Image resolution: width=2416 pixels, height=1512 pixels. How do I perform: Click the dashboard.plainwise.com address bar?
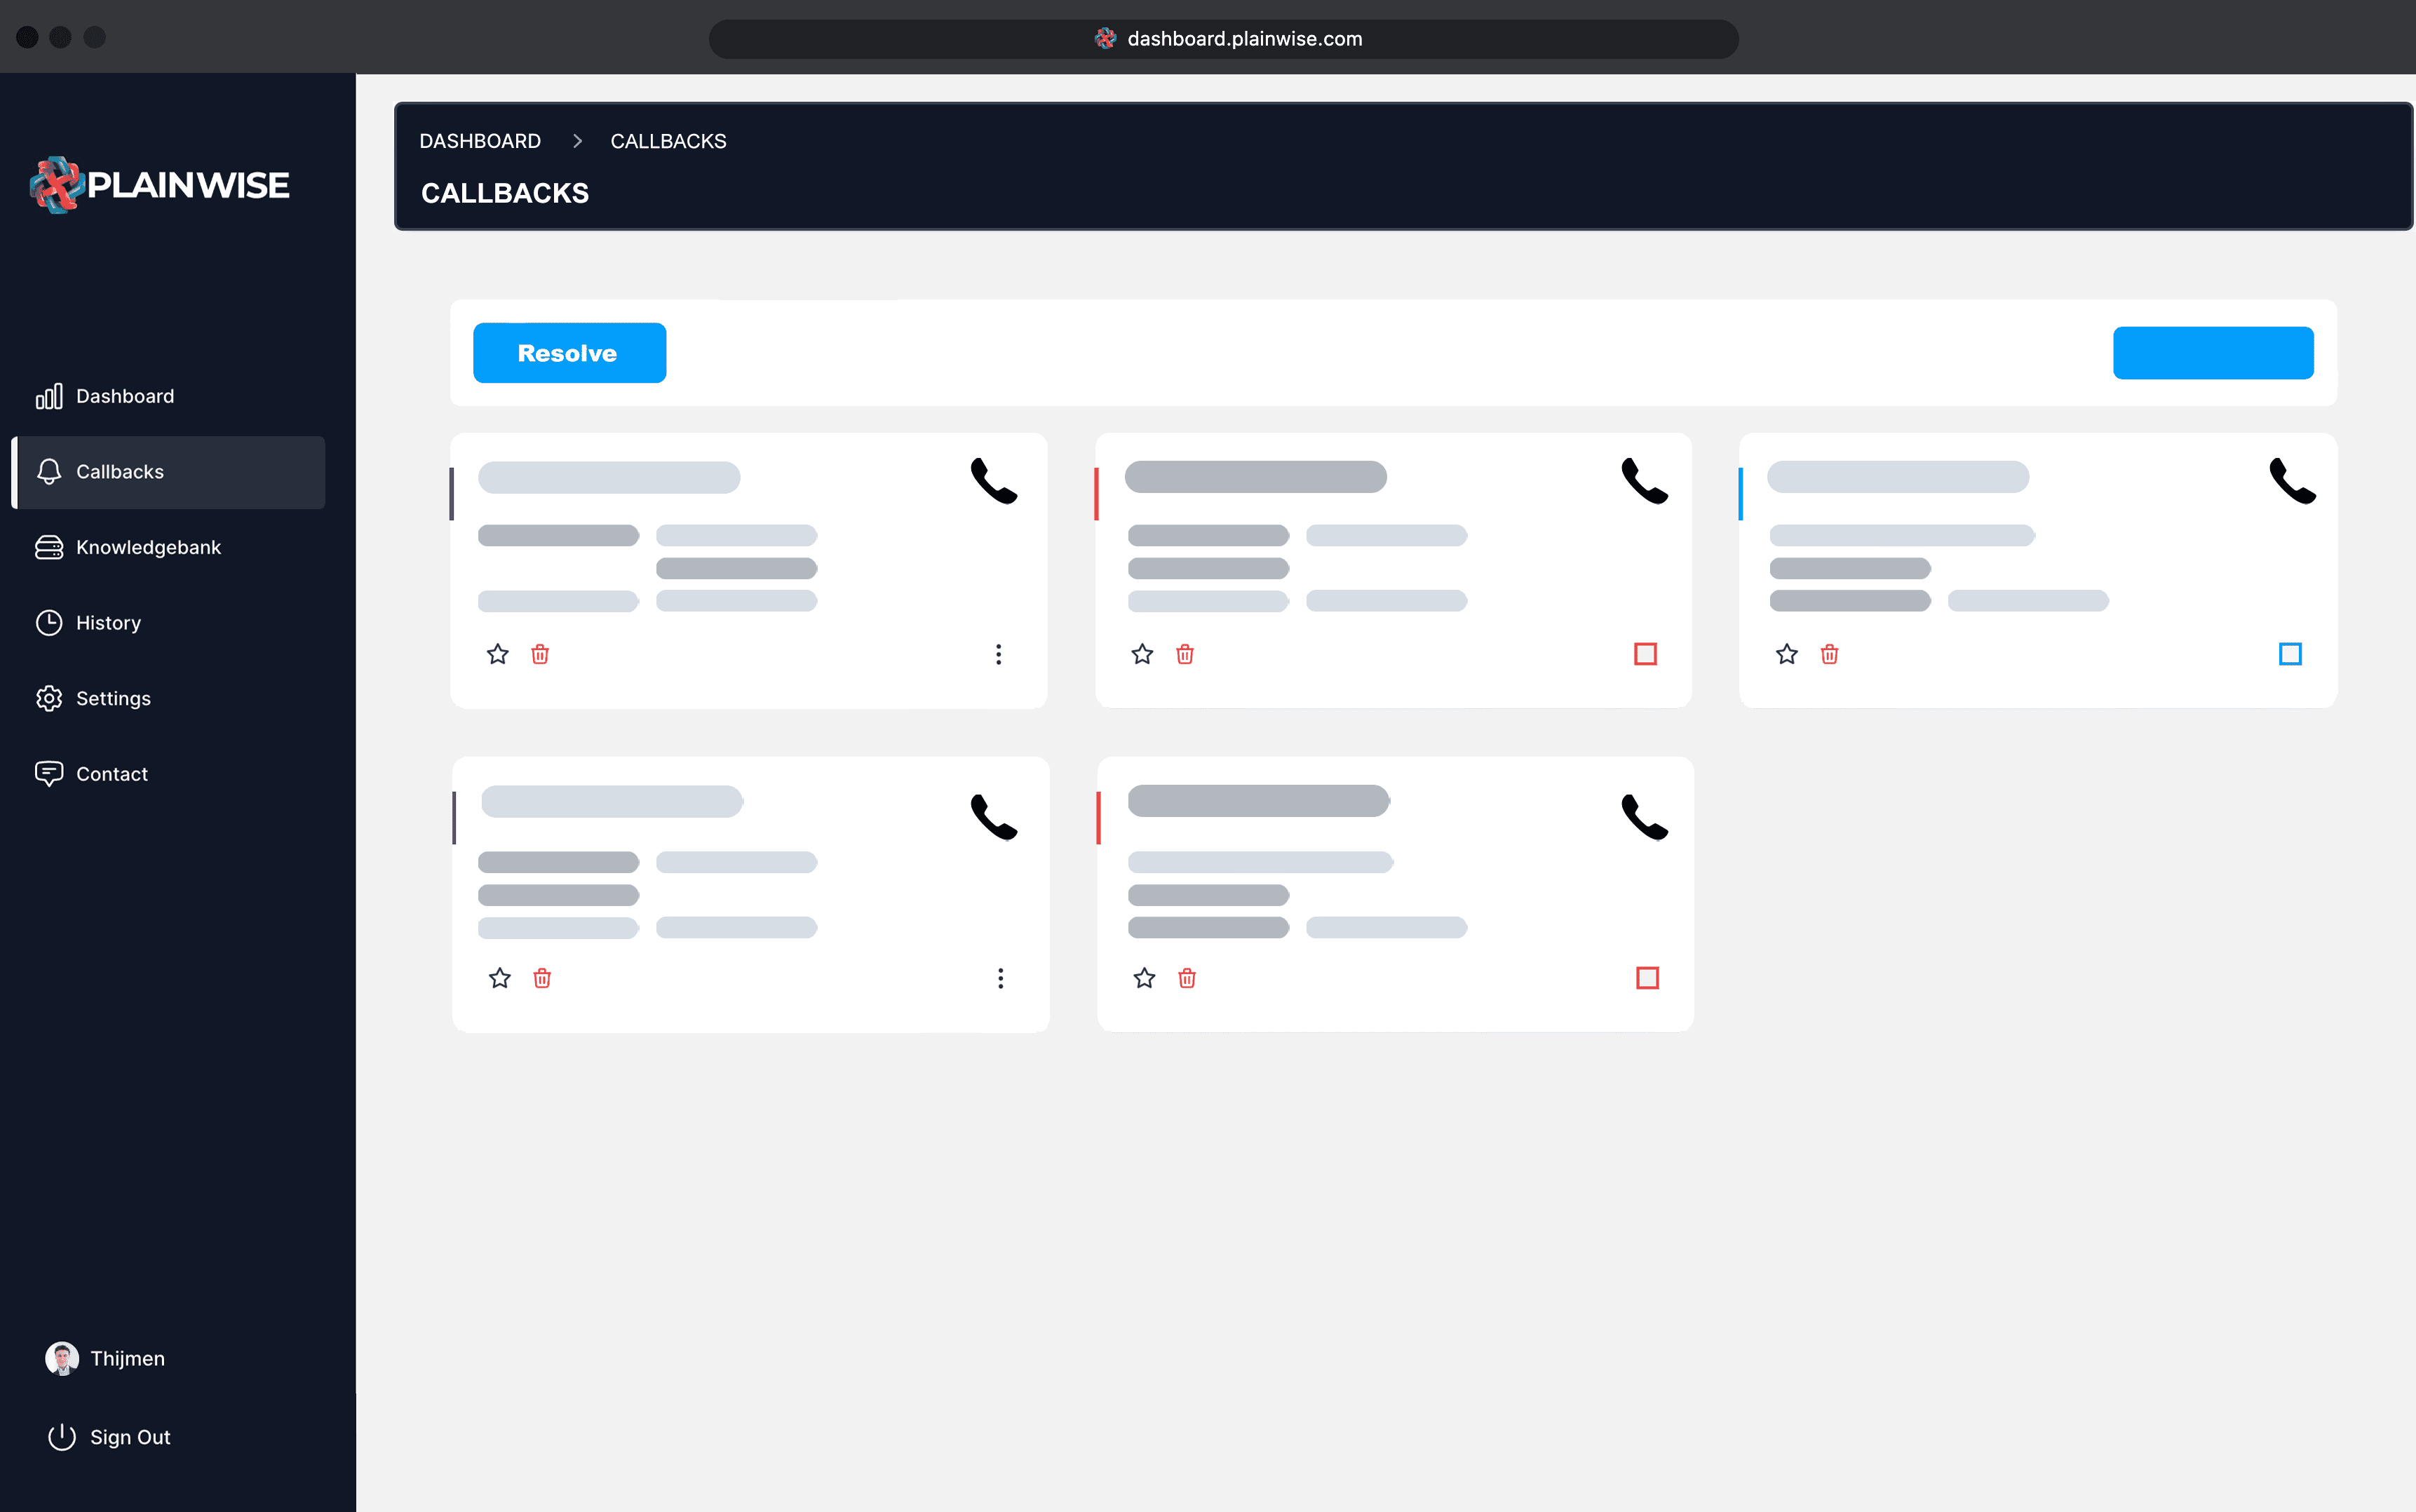[1224, 39]
